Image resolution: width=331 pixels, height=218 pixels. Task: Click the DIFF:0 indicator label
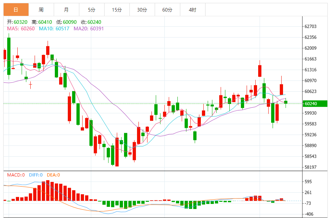coord(36,175)
